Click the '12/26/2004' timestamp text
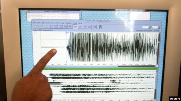This screenshot has width=181, height=101. click(x=144, y=31)
